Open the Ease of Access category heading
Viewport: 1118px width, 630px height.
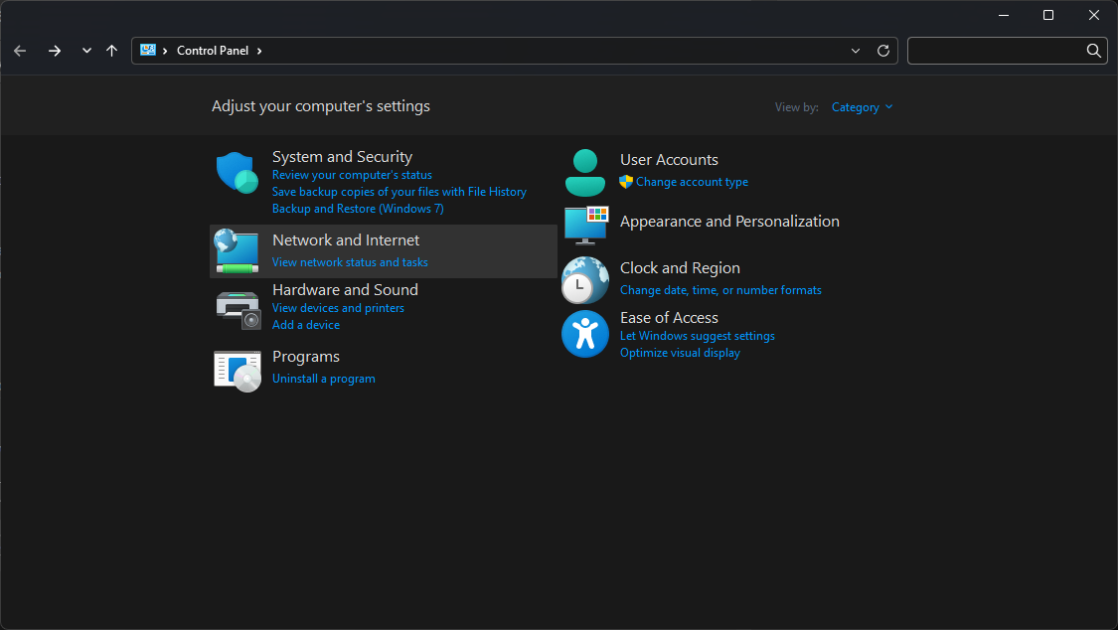[x=669, y=318]
